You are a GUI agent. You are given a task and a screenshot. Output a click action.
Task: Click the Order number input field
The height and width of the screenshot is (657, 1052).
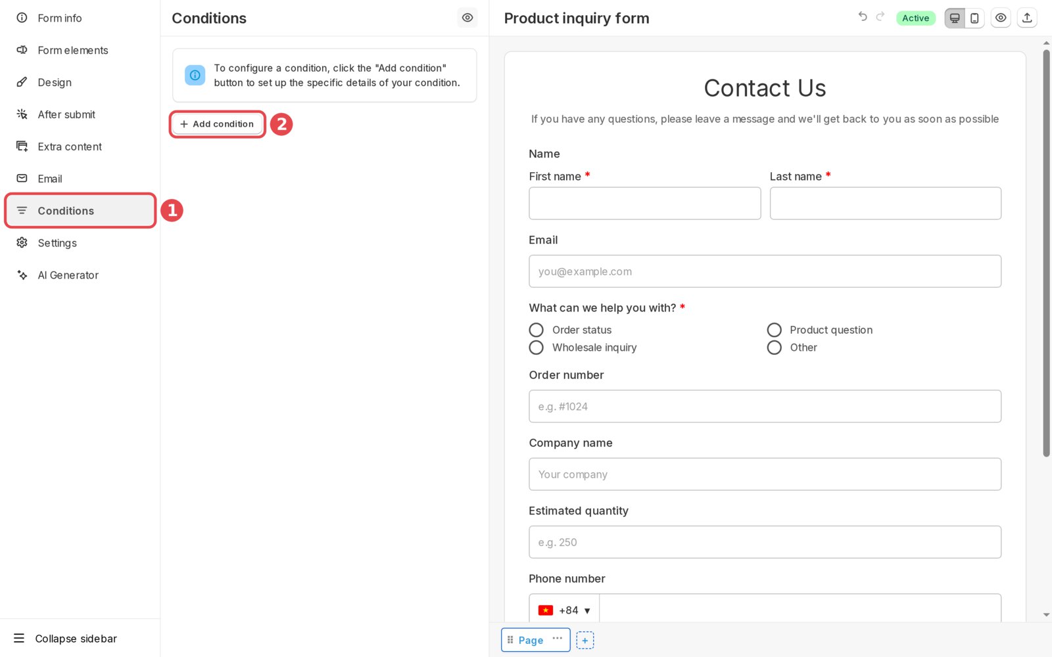[x=765, y=407]
